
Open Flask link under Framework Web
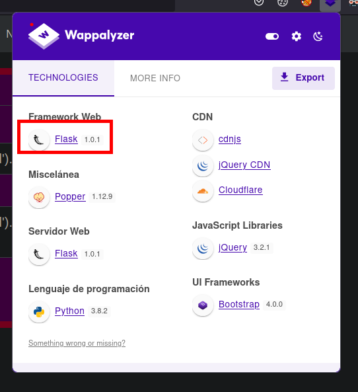[66, 139]
